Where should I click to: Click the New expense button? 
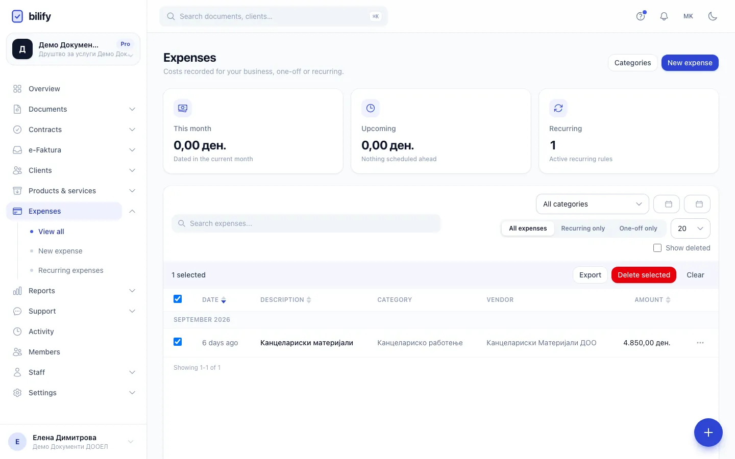click(690, 63)
